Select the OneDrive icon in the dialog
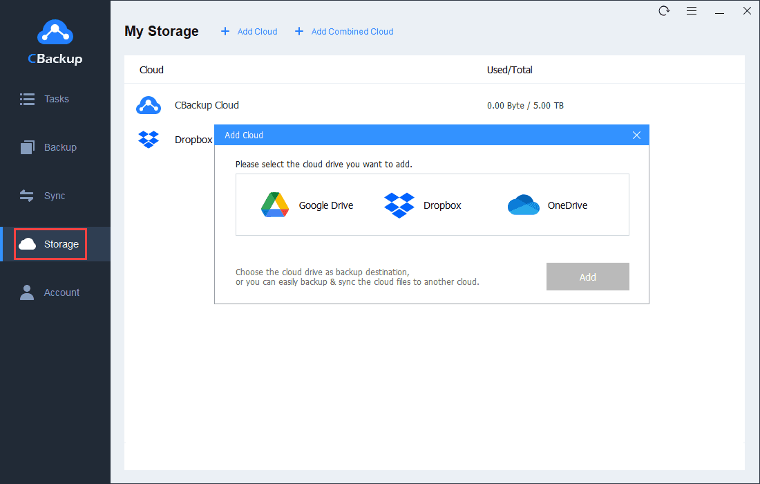The width and height of the screenshot is (760, 484). click(523, 205)
